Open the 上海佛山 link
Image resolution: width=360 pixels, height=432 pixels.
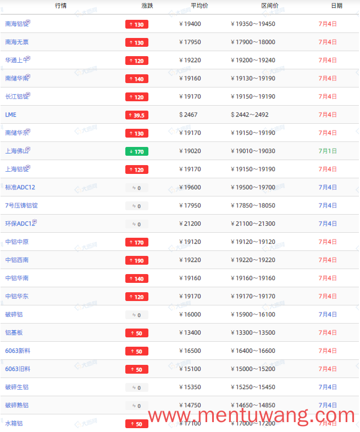pos(17,151)
